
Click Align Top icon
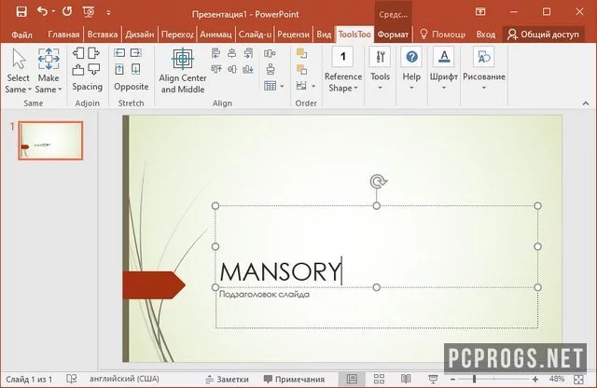coord(215,69)
